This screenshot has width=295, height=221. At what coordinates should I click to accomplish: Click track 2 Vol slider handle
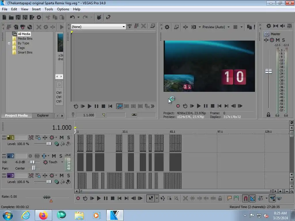coord(32,162)
